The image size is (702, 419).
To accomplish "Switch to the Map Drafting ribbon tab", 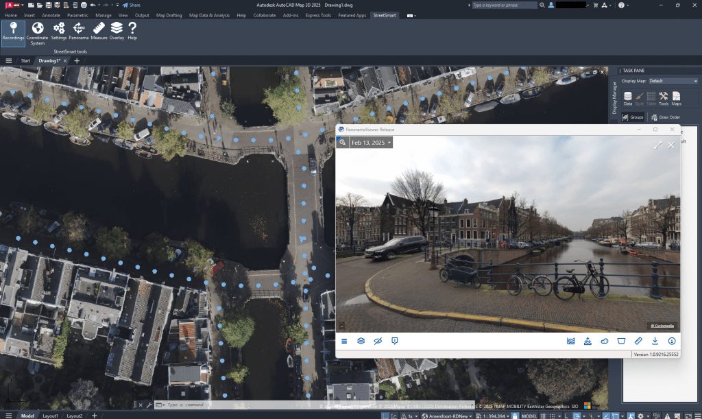I will tap(169, 15).
